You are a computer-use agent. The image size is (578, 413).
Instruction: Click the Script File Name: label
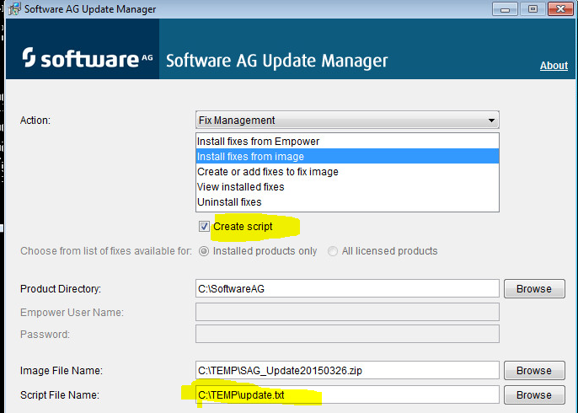point(60,394)
